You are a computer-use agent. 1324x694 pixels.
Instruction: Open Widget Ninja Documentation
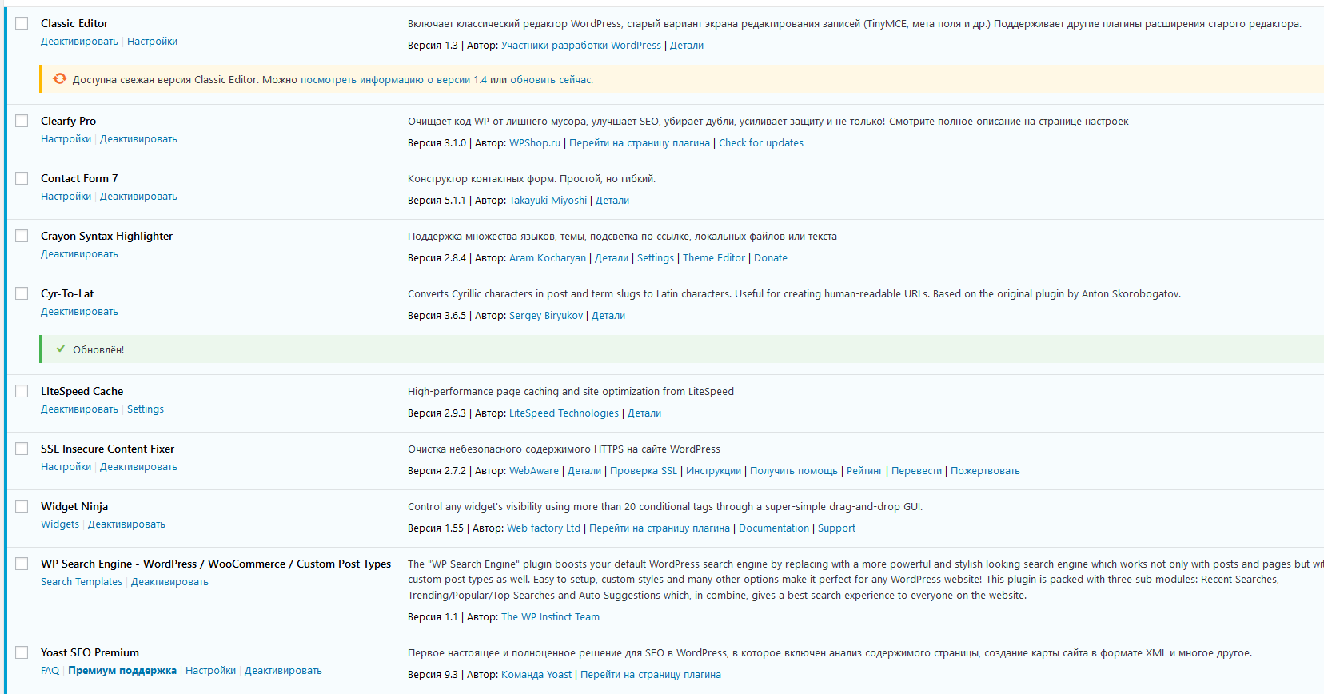(x=774, y=528)
